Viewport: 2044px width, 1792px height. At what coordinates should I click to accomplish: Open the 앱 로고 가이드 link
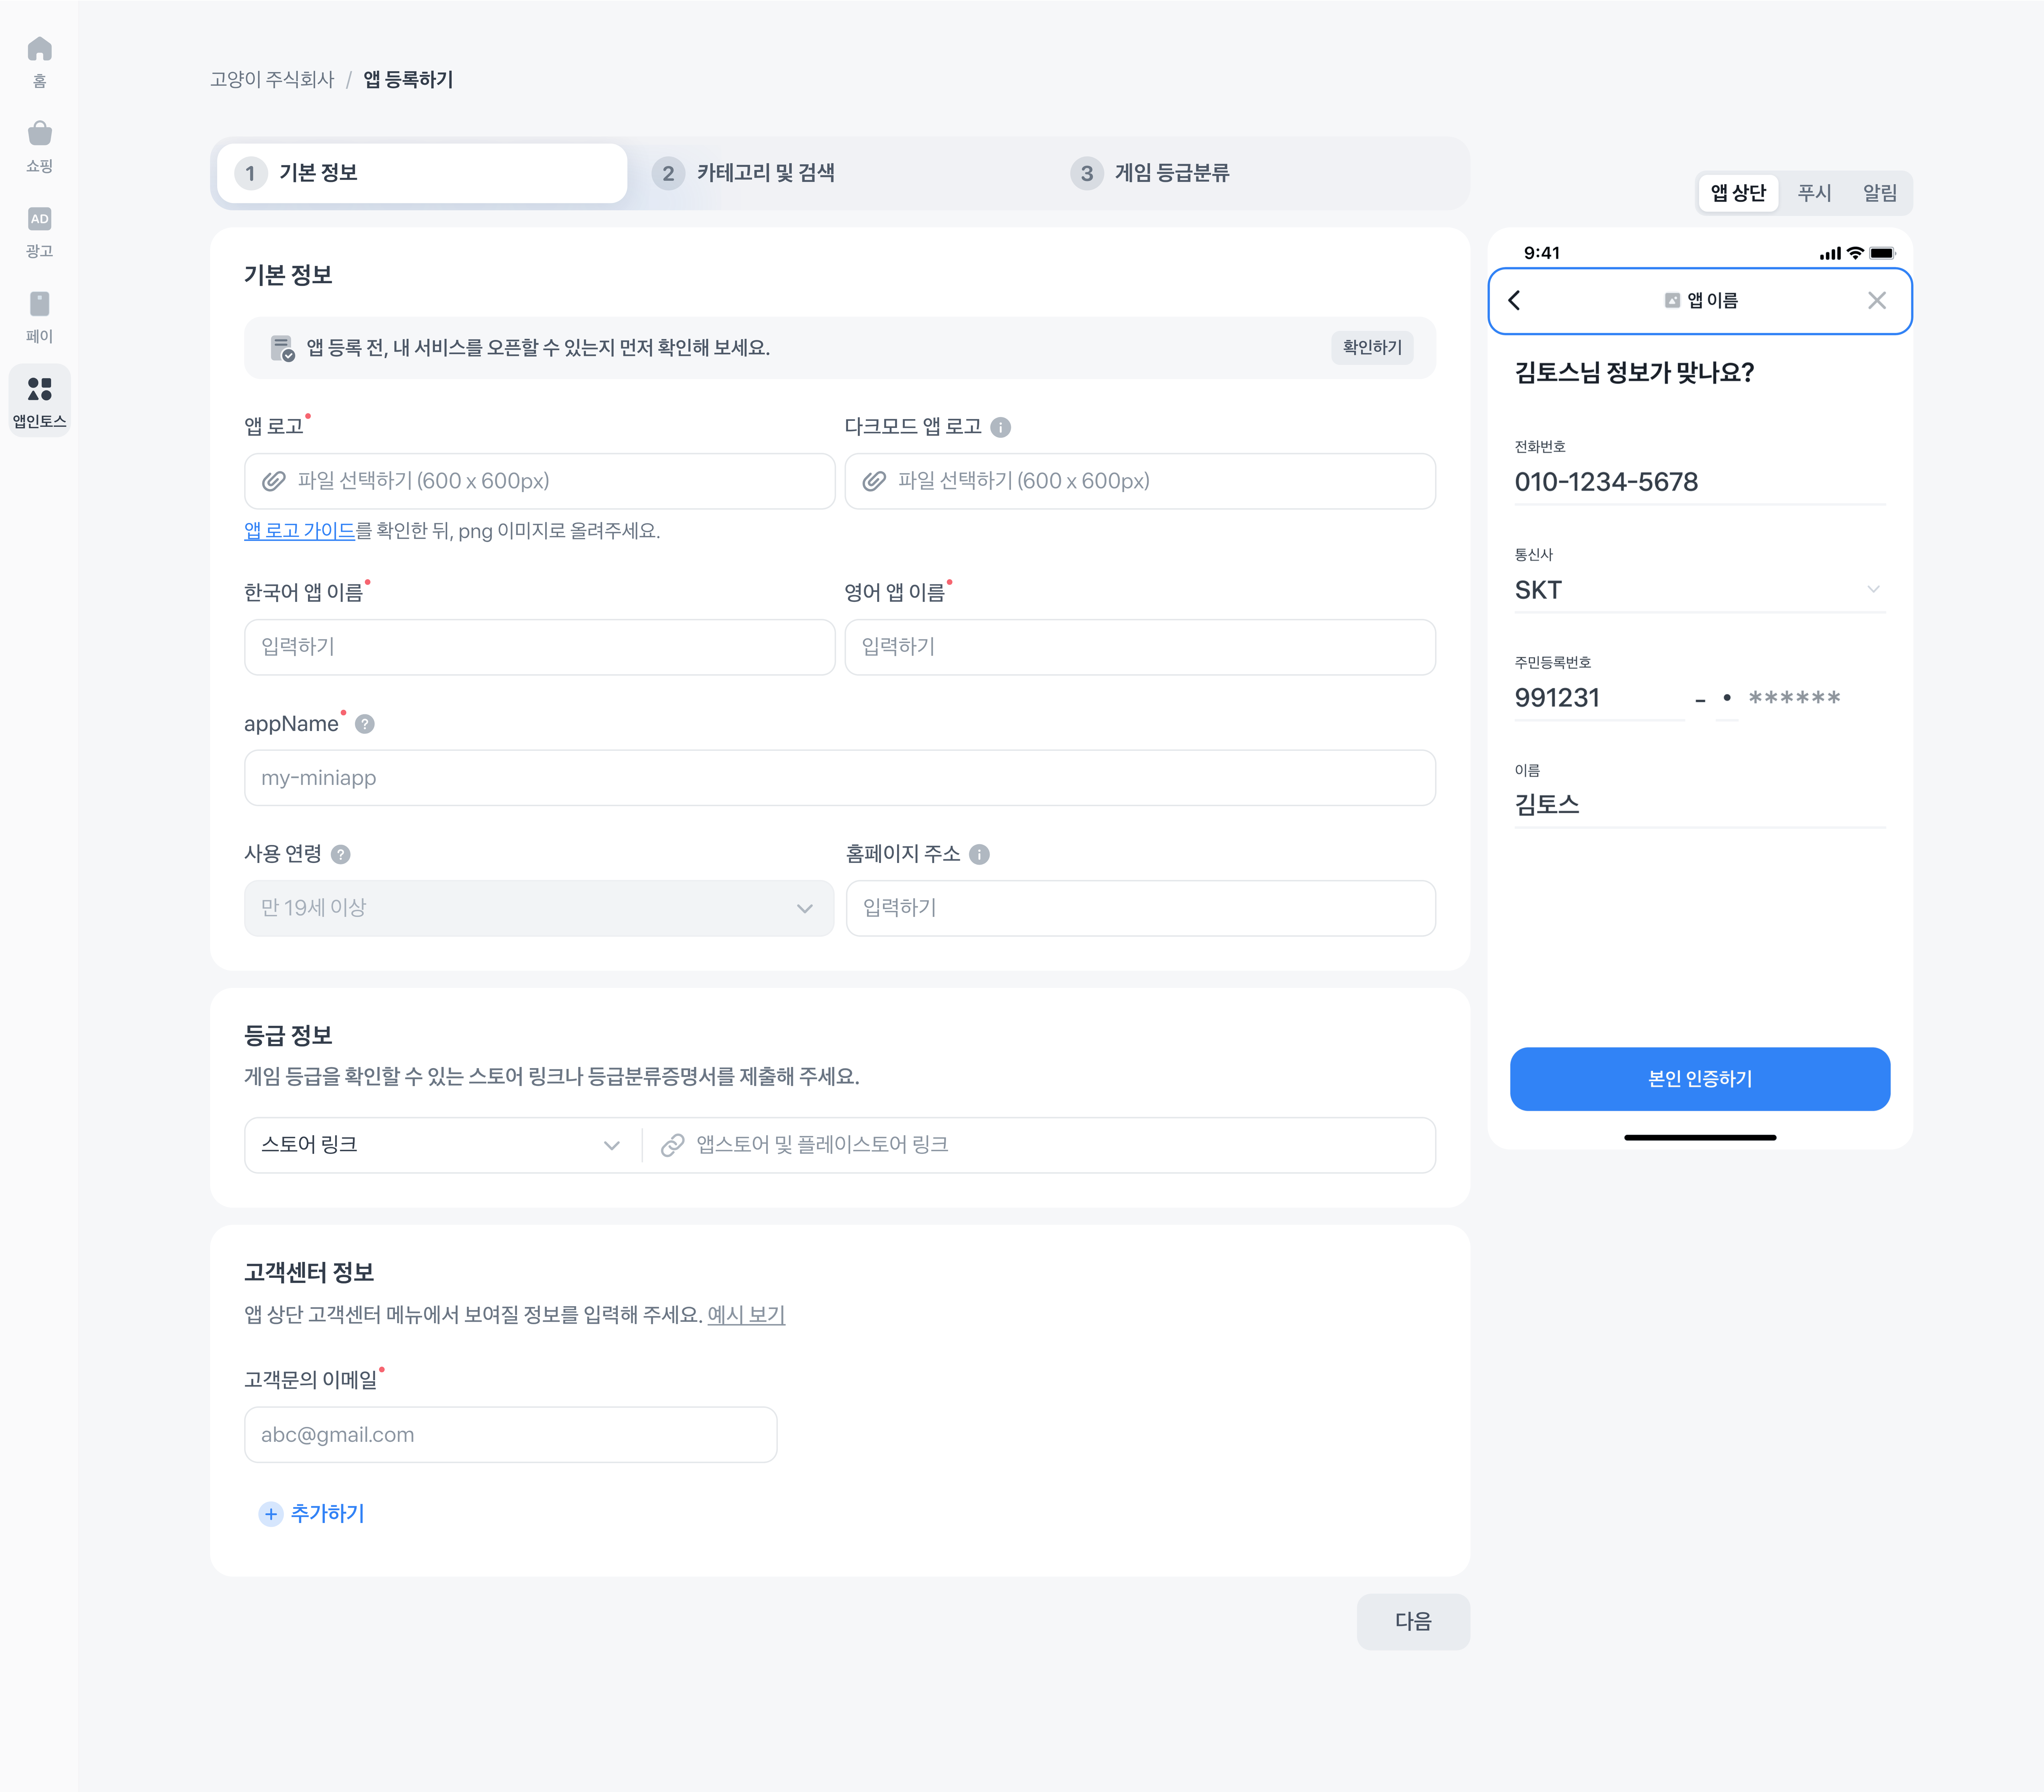pos(299,531)
